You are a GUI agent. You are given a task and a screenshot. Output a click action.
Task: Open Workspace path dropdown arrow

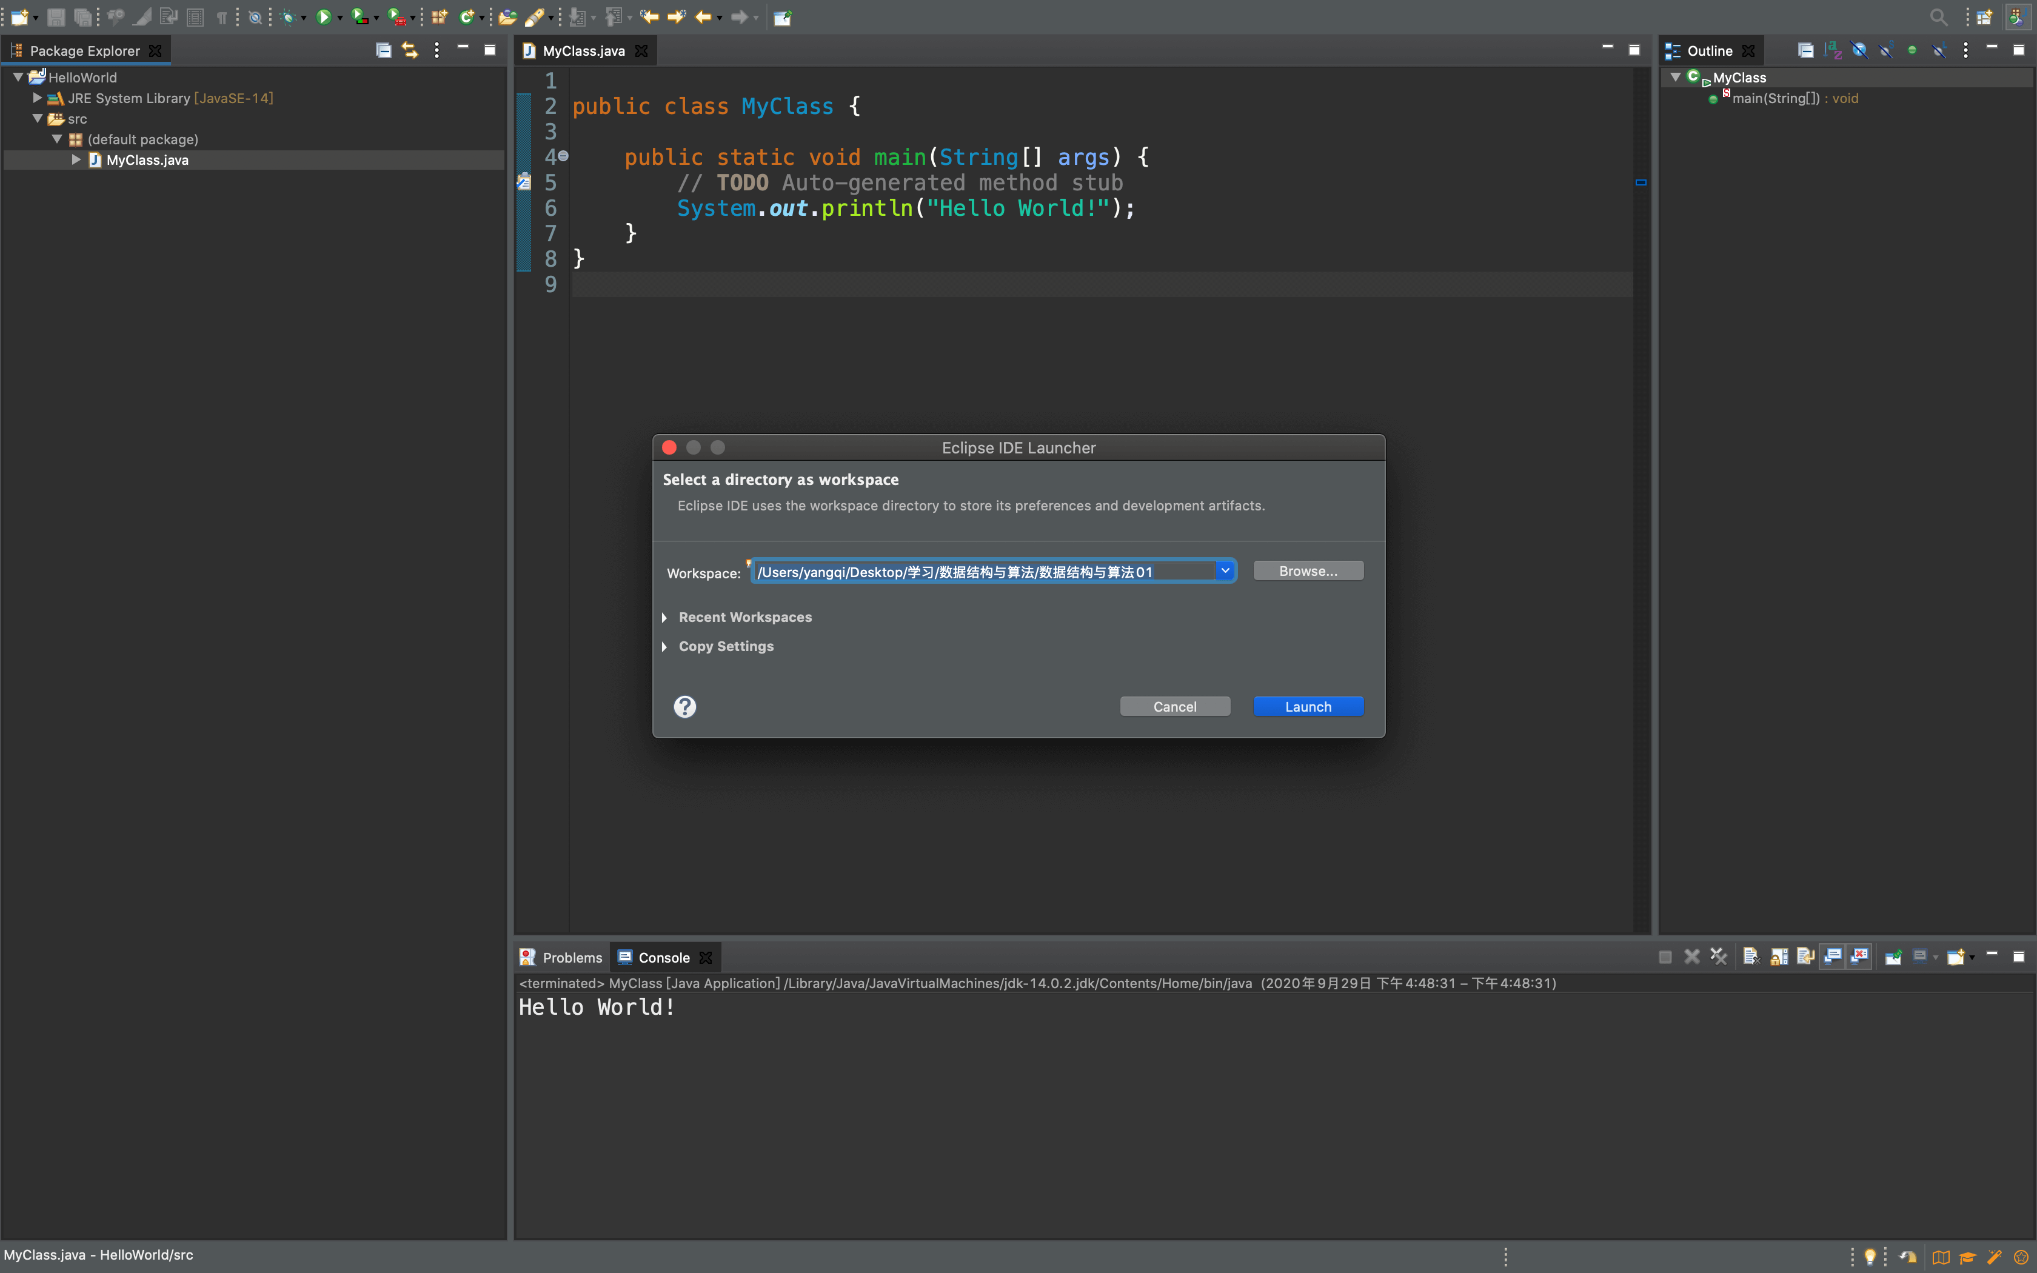click(x=1225, y=571)
